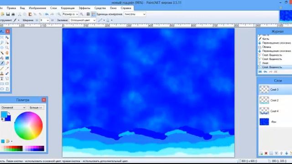Select the Move Selection tool
Screen dimensions: 292x164
point(7,42)
